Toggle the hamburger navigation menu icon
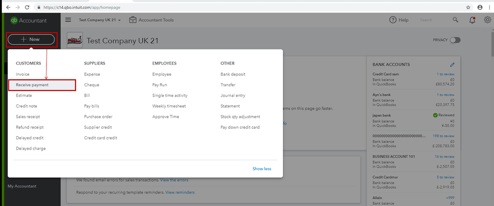Viewport: 494px width, 206px height. click(x=68, y=20)
